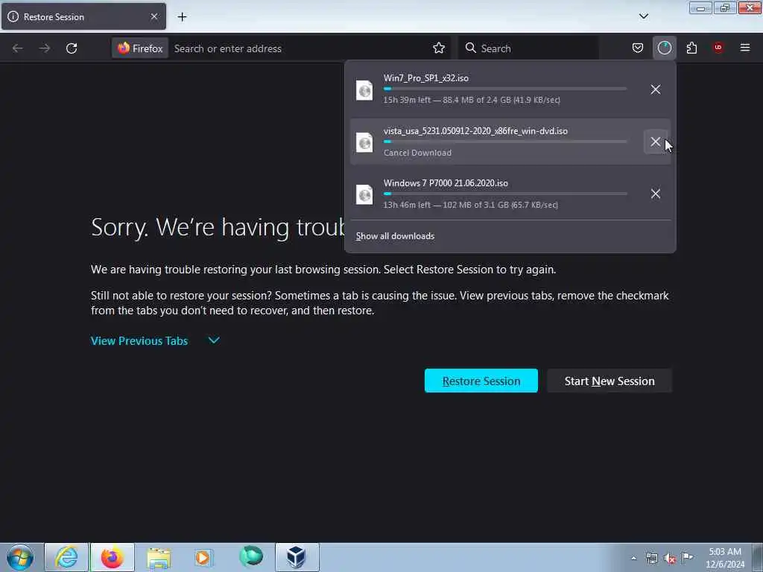The image size is (763, 572).
Task: Open uBlock Origin extension icon
Action: 718,47
